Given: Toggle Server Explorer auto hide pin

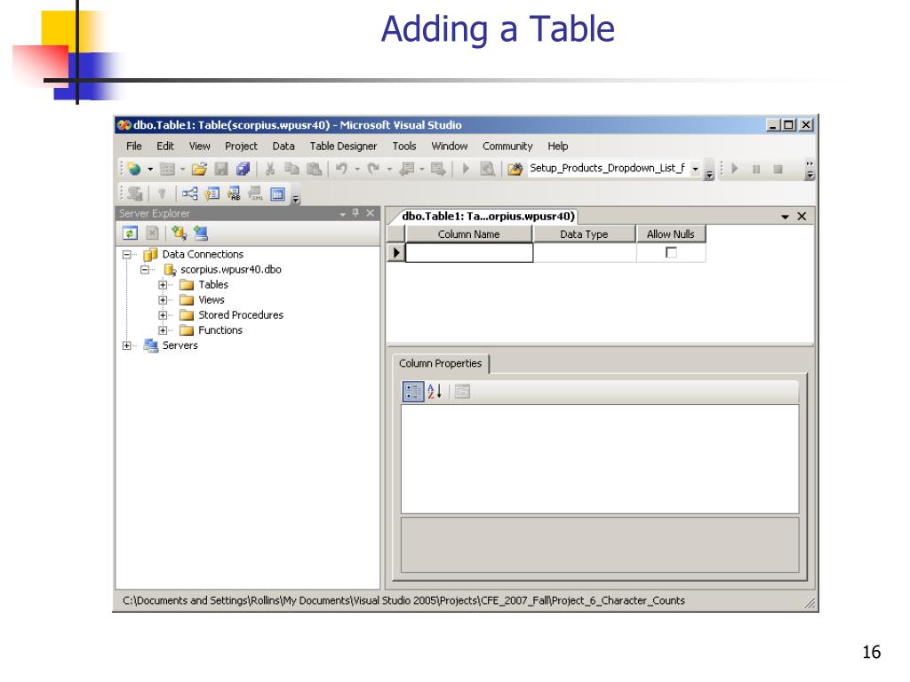Looking at the screenshot, I should [355, 213].
